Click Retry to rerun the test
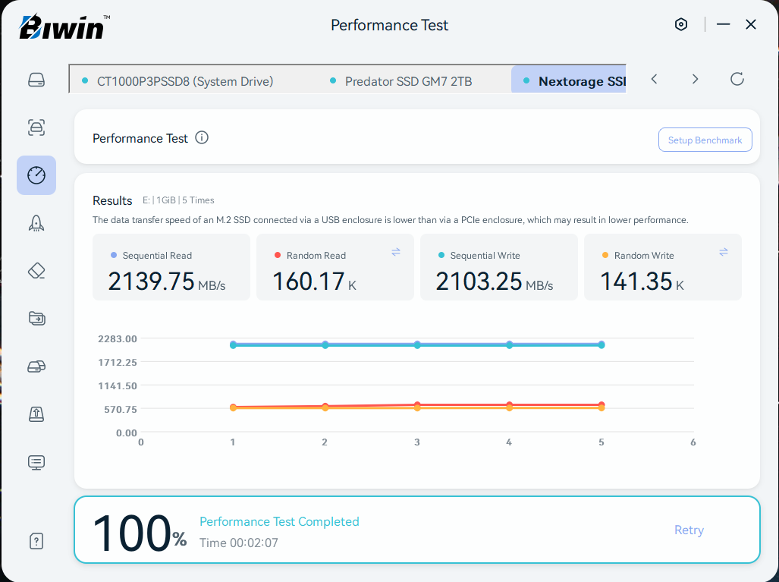This screenshot has width=779, height=582. [689, 530]
